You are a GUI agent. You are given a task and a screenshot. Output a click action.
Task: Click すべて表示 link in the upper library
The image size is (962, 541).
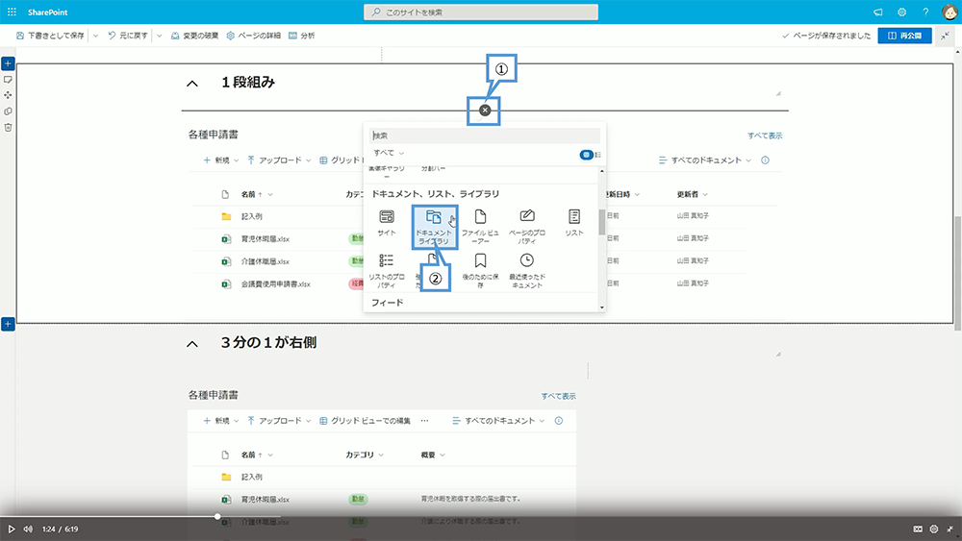click(x=765, y=135)
